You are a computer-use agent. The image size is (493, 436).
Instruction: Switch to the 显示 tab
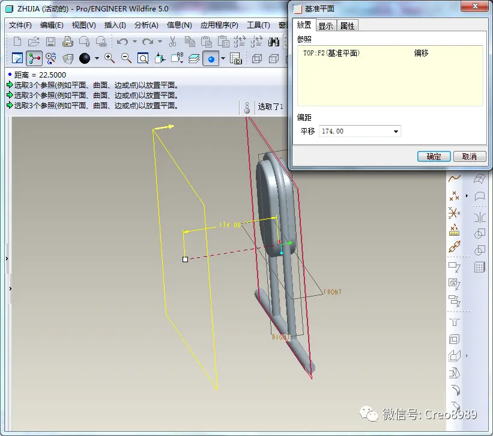tap(325, 26)
